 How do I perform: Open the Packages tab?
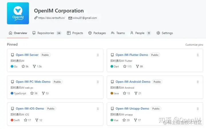point(97,33)
